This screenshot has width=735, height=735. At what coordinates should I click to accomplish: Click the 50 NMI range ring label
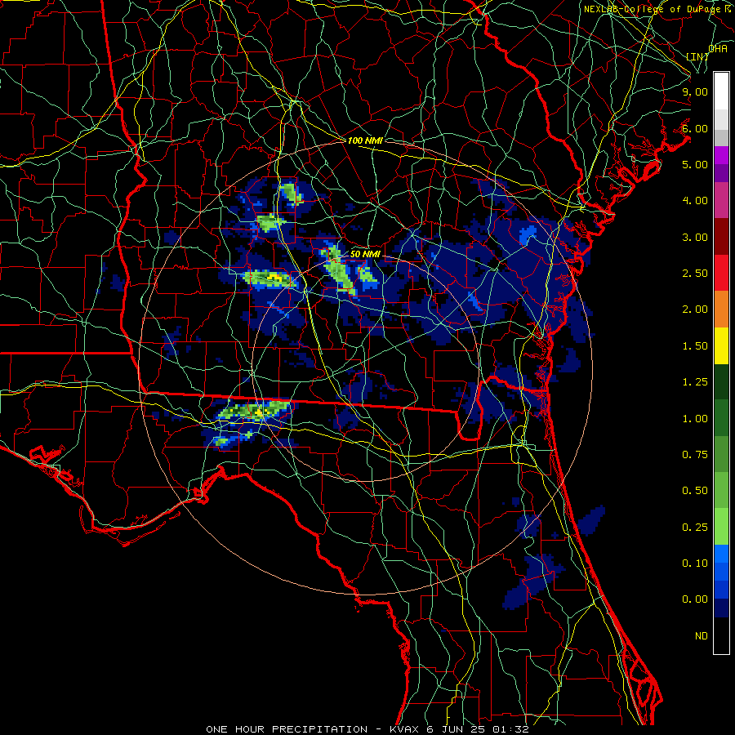(365, 254)
